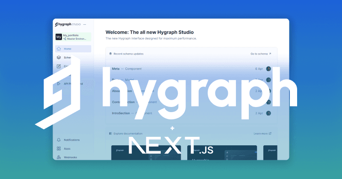Viewport: 342px width, 179px height.
Task: Follow the Go to schema link
Action: point(261,54)
